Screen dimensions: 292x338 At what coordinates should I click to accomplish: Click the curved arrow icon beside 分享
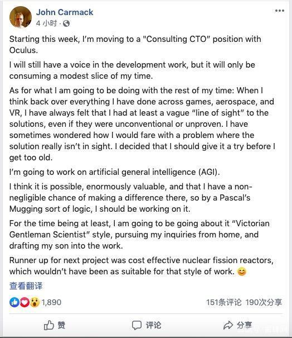point(228,325)
